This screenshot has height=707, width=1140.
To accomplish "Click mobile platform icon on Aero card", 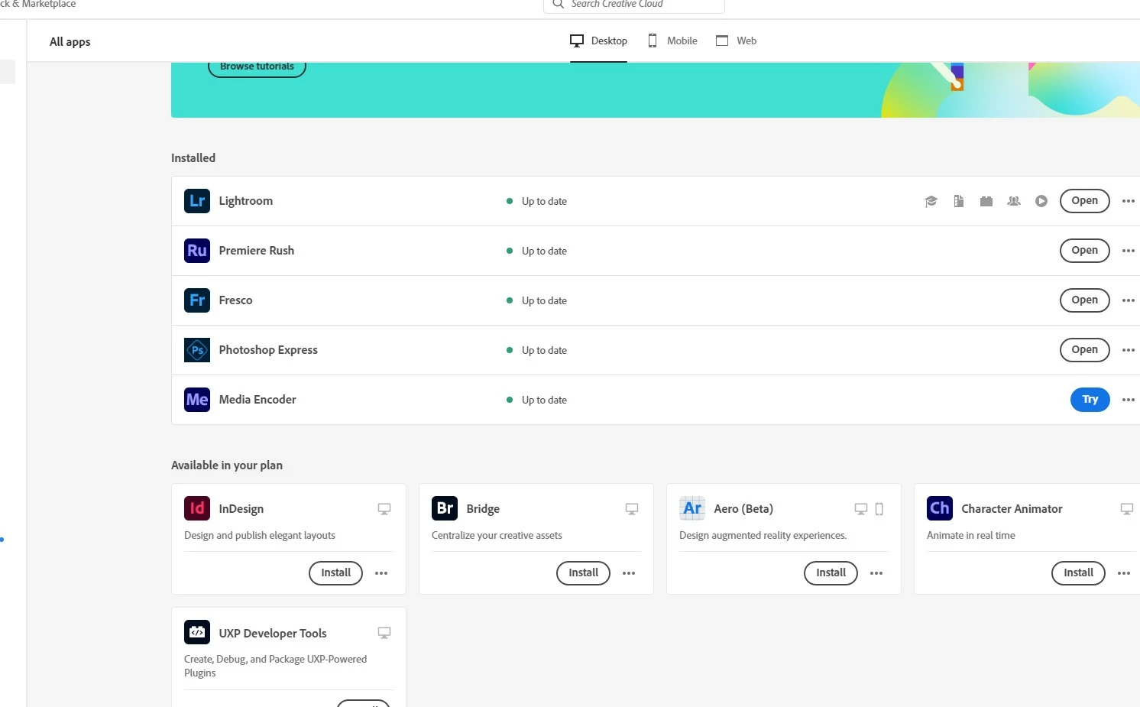I will (x=879, y=509).
